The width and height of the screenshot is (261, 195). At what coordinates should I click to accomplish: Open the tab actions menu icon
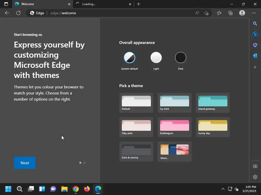click(6, 4)
